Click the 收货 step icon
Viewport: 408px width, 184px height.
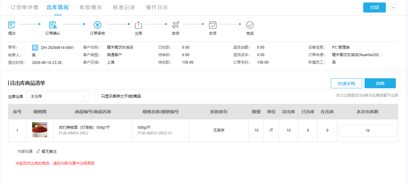click(213, 25)
